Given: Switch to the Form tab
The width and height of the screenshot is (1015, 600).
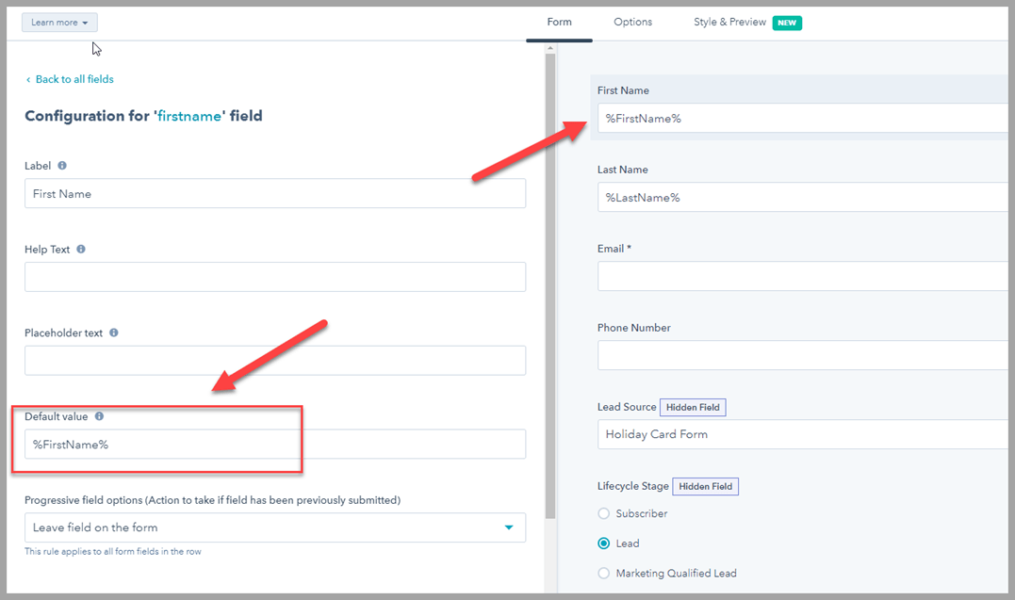Looking at the screenshot, I should 559,22.
